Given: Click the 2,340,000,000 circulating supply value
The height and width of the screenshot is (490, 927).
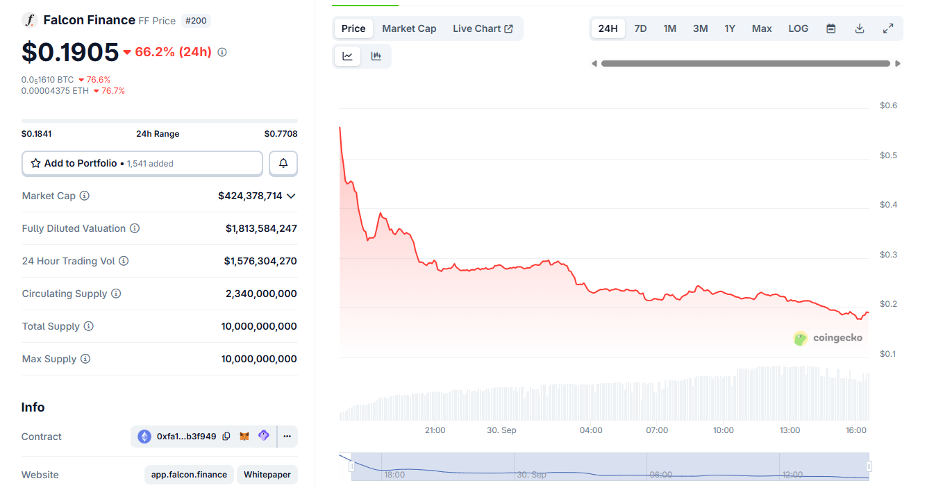Looking at the screenshot, I should [x=261, y=294].
